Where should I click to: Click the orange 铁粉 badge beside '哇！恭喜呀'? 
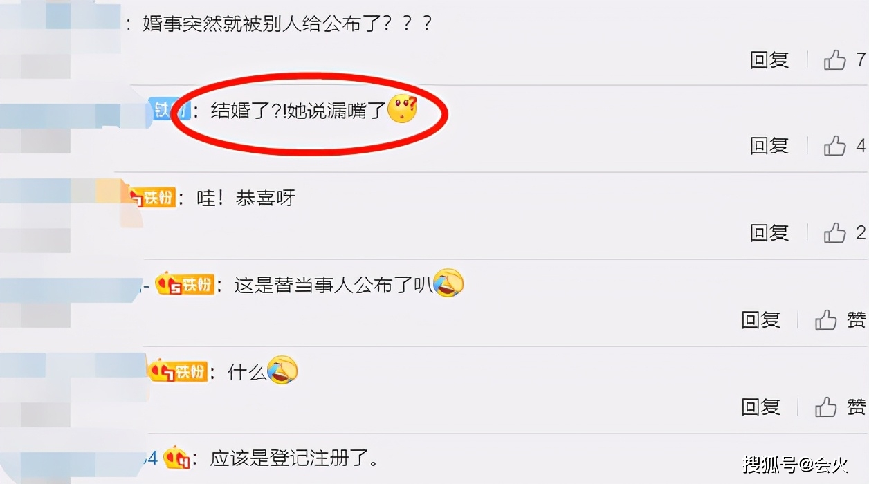(150, 197)
